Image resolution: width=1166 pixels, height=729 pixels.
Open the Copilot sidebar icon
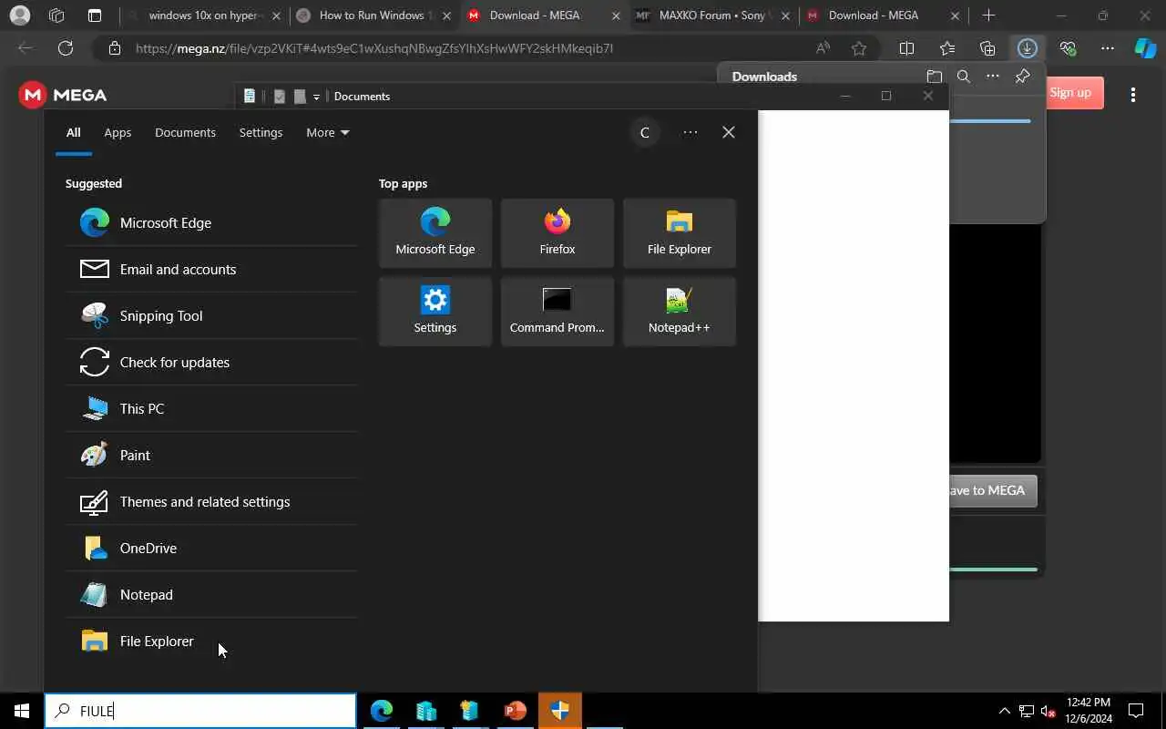coord(1145,48)
